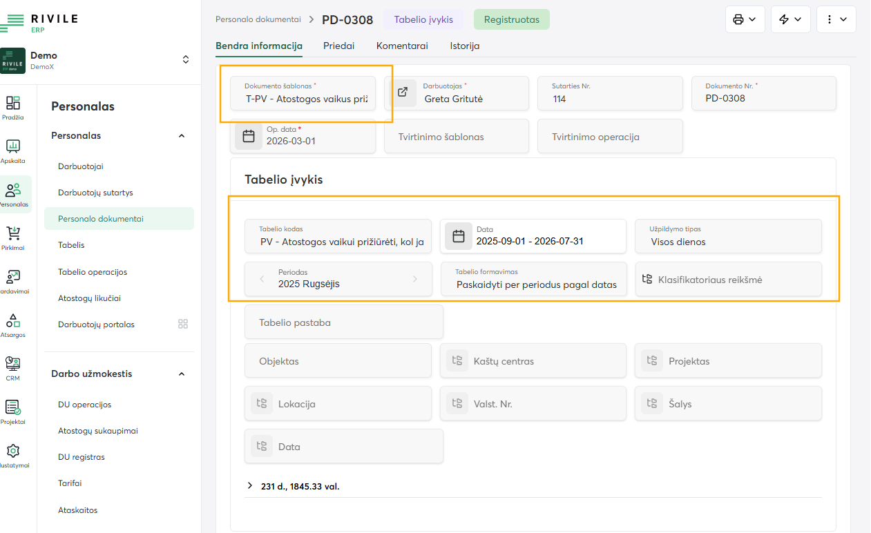Click the Registruotas status badge
This screenshot has height=533, width=871.
(512, 19)
